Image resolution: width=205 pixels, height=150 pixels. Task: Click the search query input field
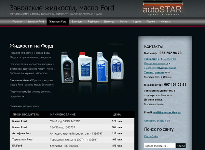coord(160,146)
